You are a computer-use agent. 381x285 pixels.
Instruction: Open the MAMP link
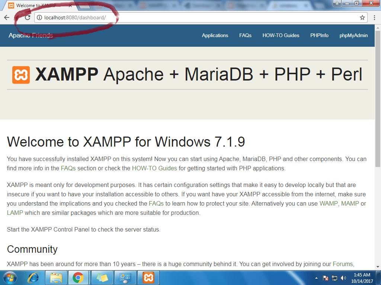(x=350, y=203)
